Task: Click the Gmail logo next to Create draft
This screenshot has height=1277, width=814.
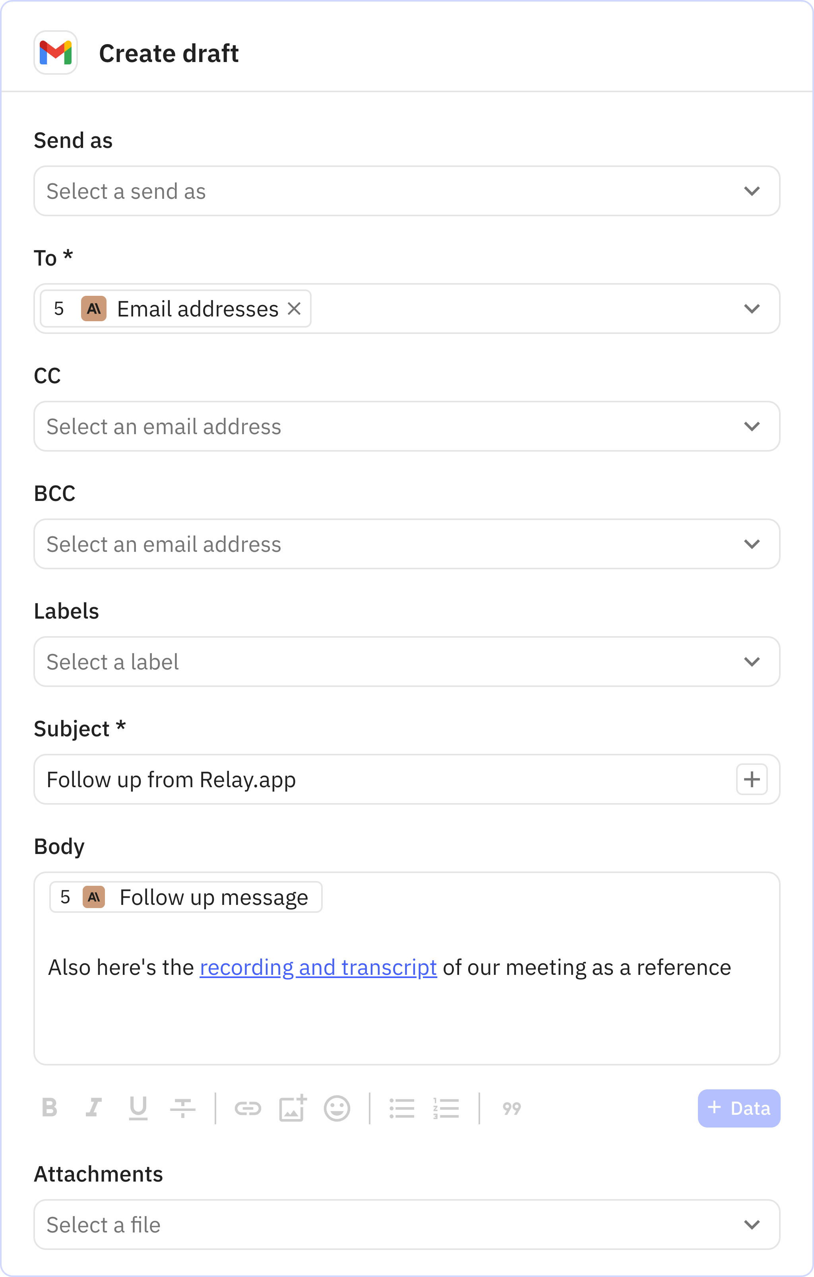Action: (x=55, y=53)
